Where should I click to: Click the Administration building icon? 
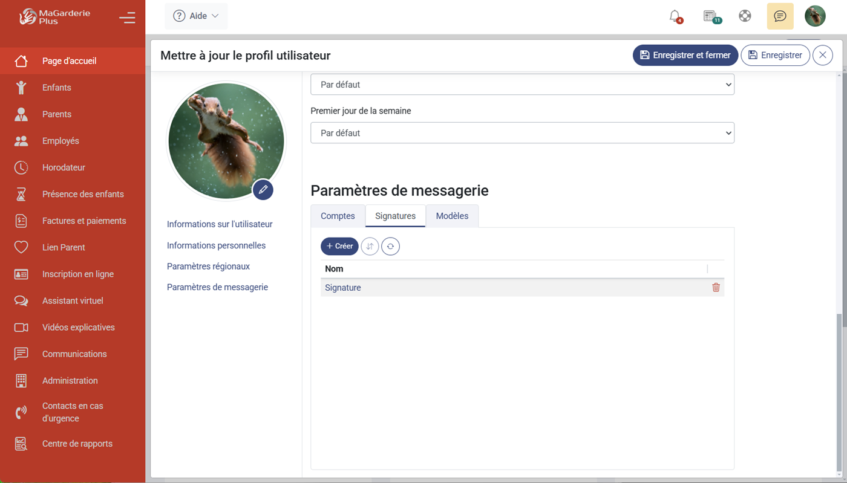[x=21, y=380]
